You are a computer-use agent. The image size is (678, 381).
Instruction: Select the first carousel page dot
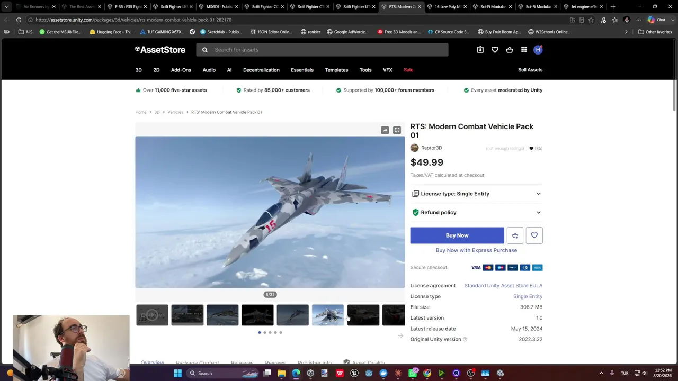[260, 333]
